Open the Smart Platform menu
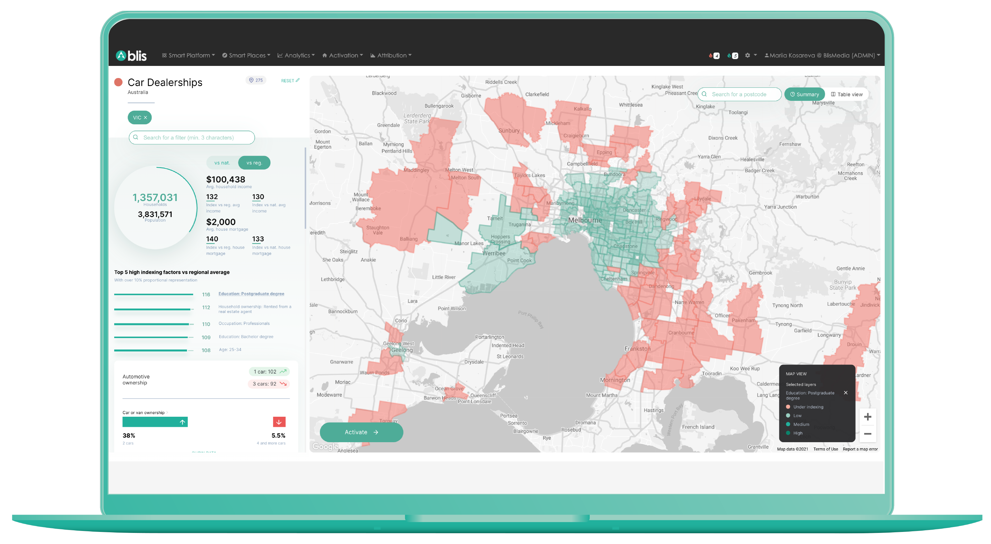 188,55
